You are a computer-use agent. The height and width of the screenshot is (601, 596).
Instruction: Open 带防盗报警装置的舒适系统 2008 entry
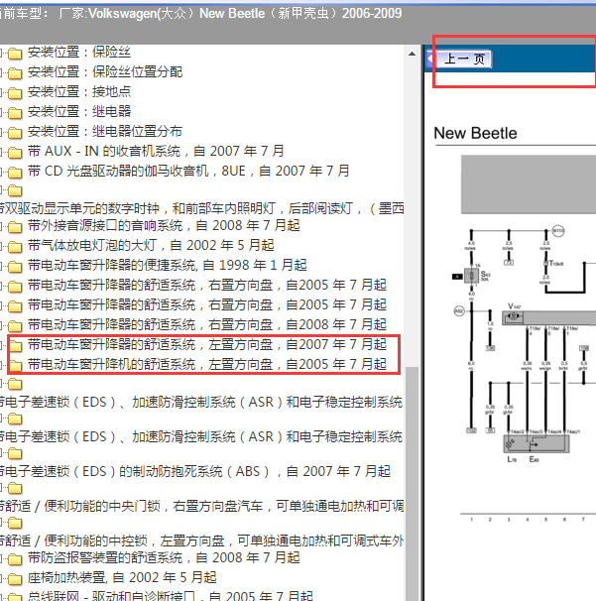point(164,557)
